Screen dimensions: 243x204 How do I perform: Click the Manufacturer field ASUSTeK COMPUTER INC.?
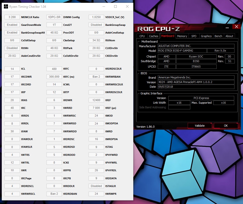click(196, 46)
